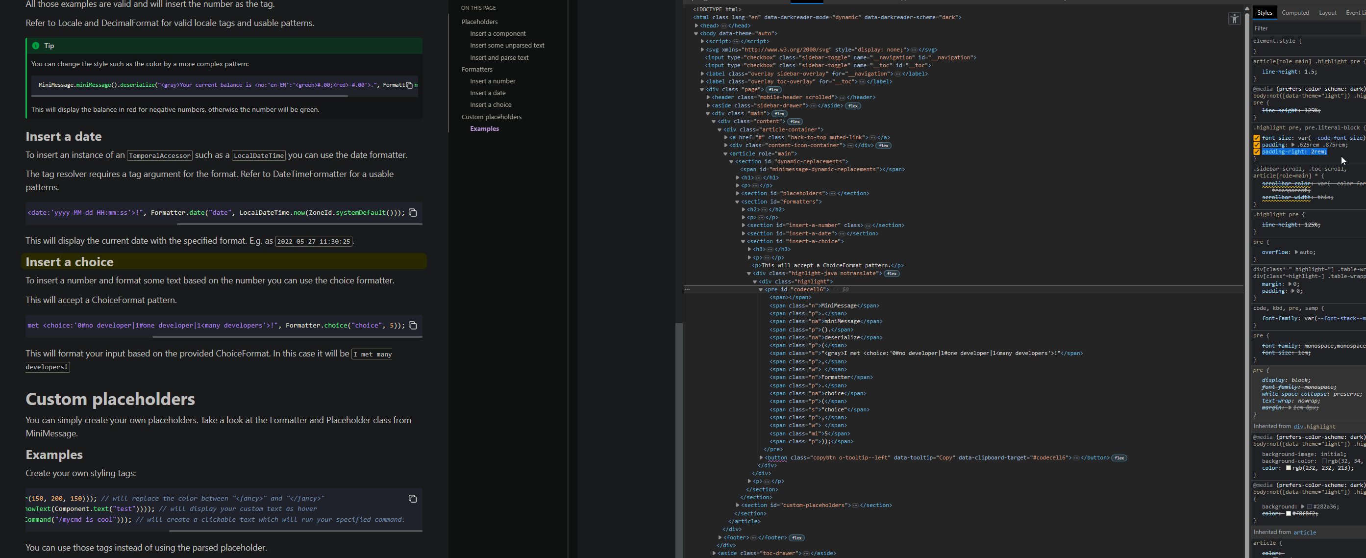Click flex badge beside content-icon-container div
The height and width of the screenshot is (558, 1366).
883,145
